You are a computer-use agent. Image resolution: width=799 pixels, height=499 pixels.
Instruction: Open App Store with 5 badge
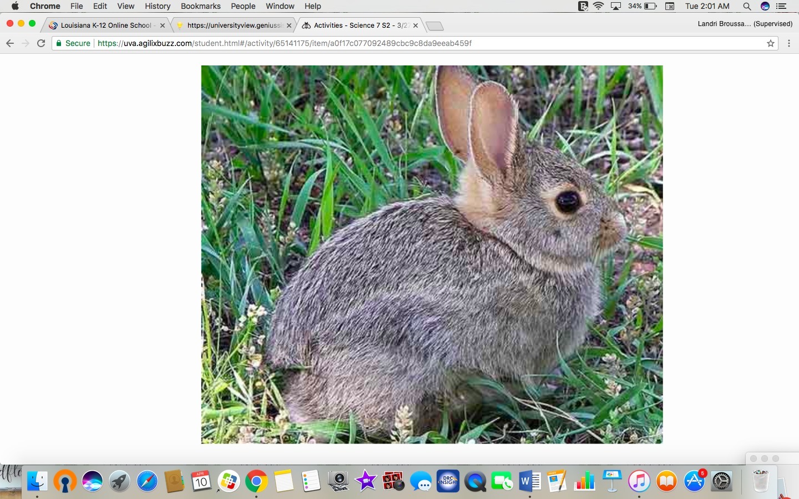tap(694, 481)
